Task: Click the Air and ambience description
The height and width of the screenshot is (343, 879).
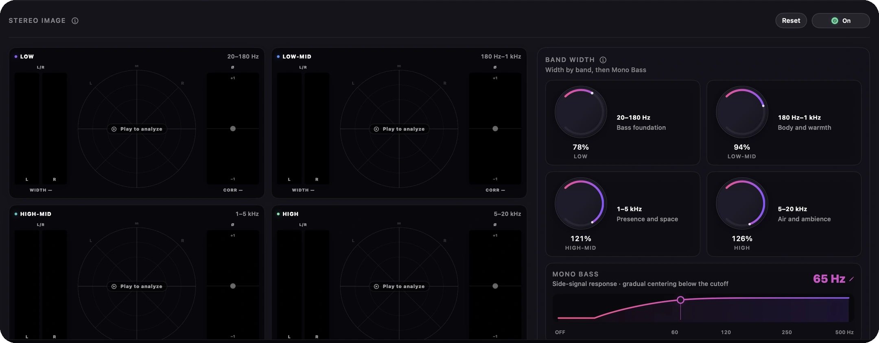Action: [x=804, y=219]
